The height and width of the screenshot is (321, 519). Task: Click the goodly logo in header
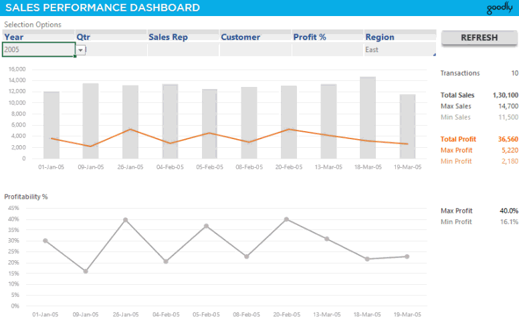(x=499, y=8)
